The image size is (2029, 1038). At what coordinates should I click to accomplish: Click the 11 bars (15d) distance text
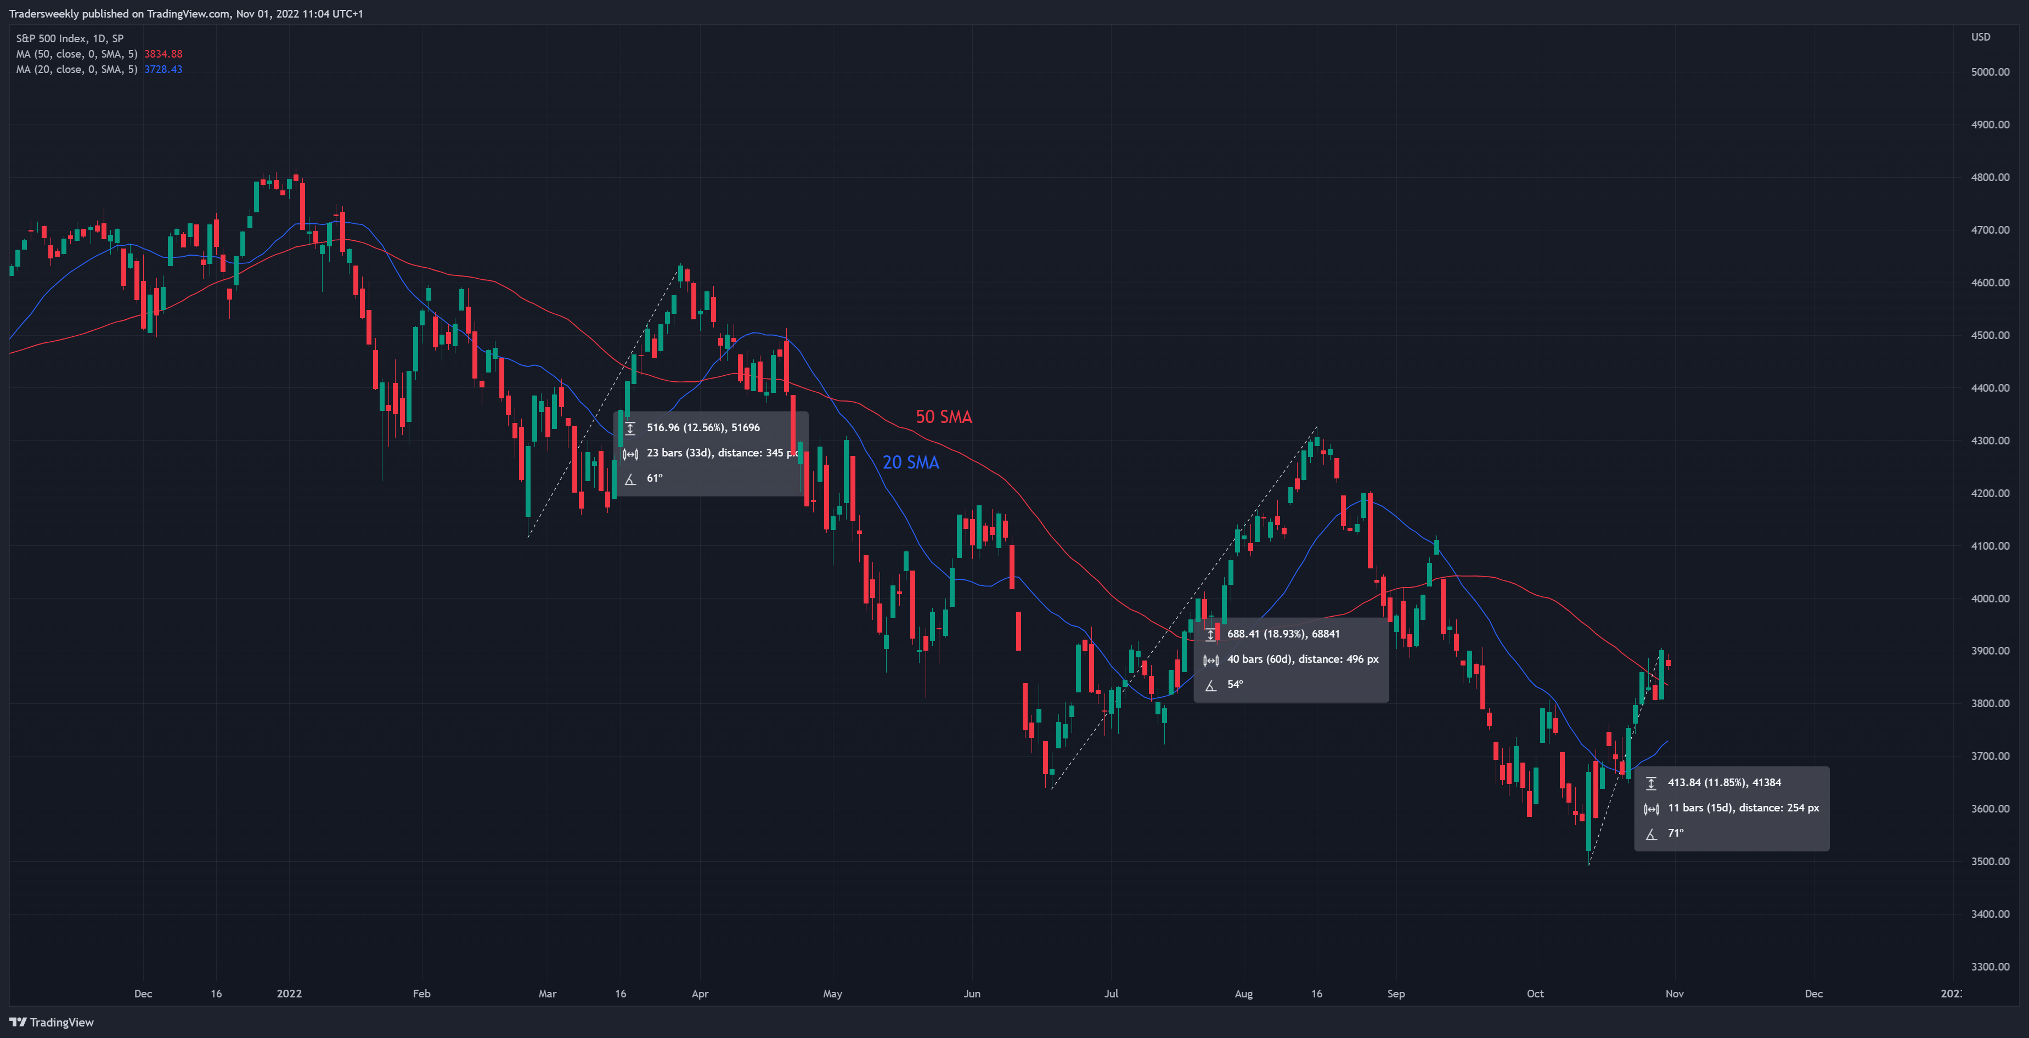click(1743, 808)
